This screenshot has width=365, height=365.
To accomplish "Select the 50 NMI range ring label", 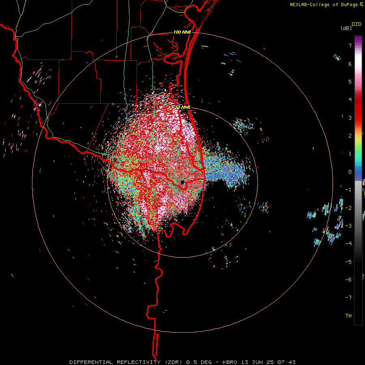I will click(x=182, y=107).
